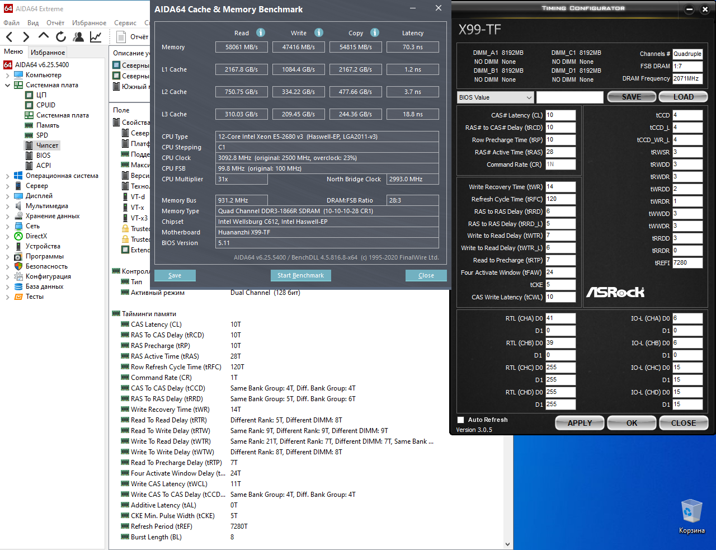Viewport: 716px width, 550px height.
Task: Expand the Мультимедиа tree node
Action: (7, 206)
